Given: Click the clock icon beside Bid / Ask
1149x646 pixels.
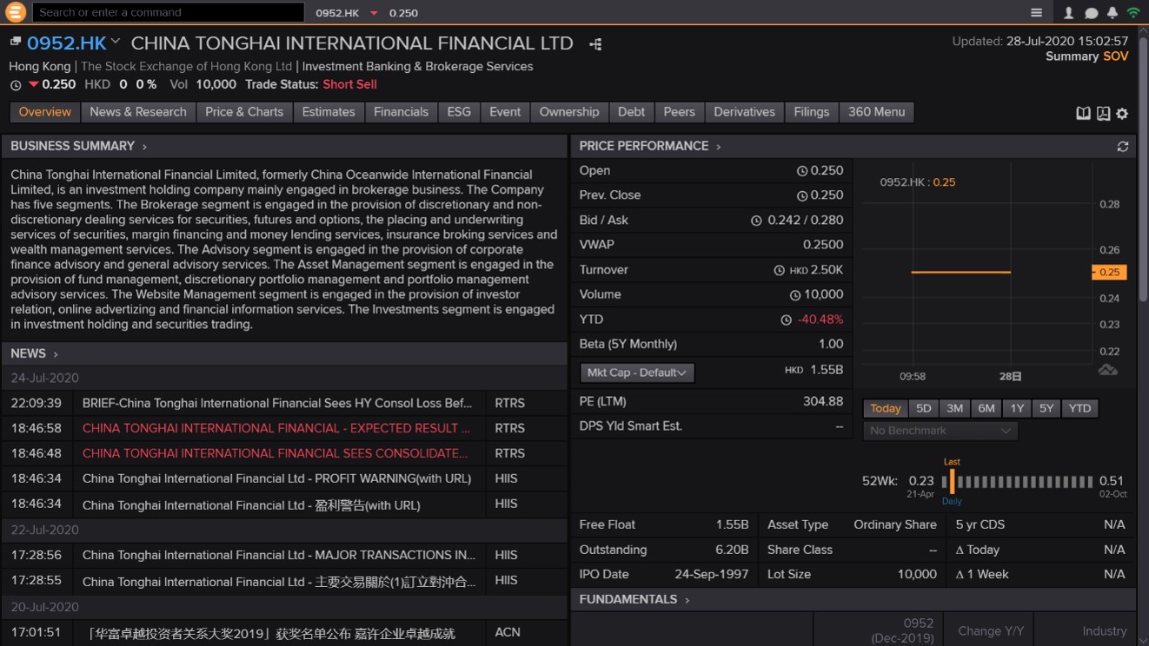Looking at the screenshot, I should (x=756, y=221).
